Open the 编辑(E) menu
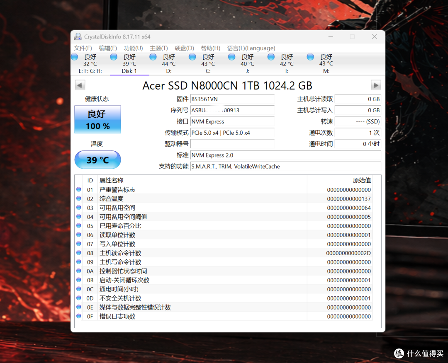This screenshot has width=448, height=363. 108,48
